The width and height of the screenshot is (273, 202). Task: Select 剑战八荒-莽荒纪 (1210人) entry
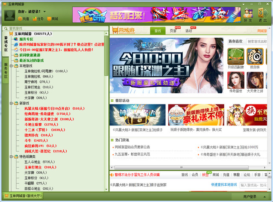point(46,151)
